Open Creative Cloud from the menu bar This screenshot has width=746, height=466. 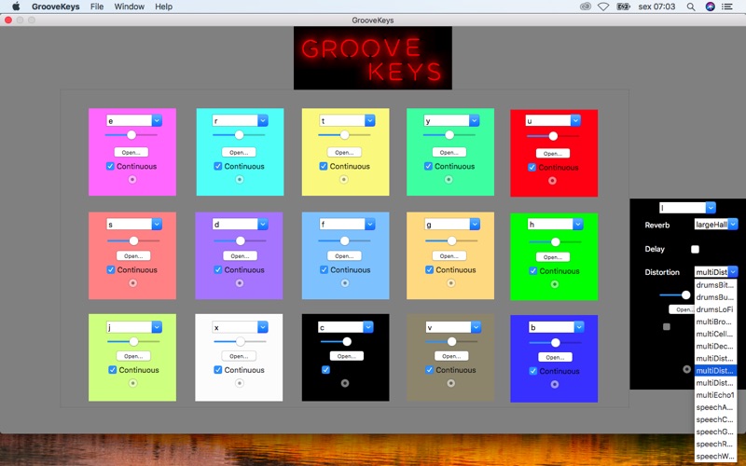pyautogui.click(x=586, y=7)
